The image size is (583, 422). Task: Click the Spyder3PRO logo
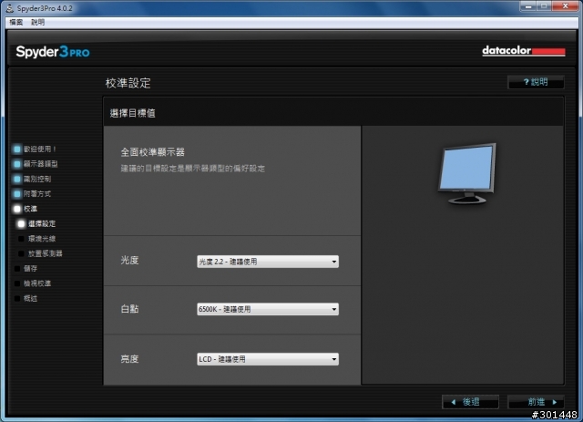tap(53, 51)
